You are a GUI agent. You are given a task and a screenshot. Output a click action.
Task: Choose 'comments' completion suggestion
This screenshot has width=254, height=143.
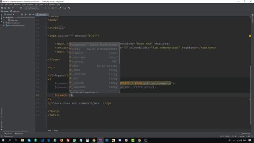point(94,44)
